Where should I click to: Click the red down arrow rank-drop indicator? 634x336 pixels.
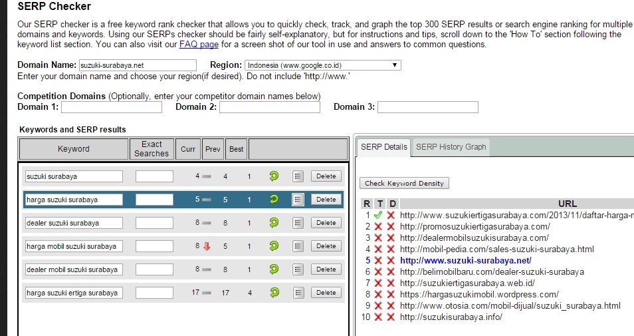[207, 246]
